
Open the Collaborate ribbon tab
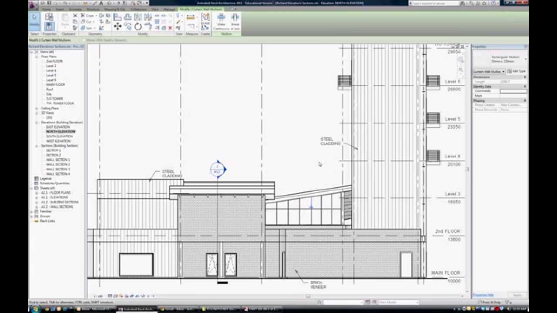(x=138, y=9)
